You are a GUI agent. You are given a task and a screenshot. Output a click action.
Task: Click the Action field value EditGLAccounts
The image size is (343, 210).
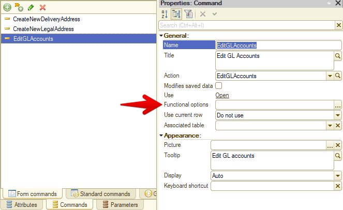[x=236, y=76]
